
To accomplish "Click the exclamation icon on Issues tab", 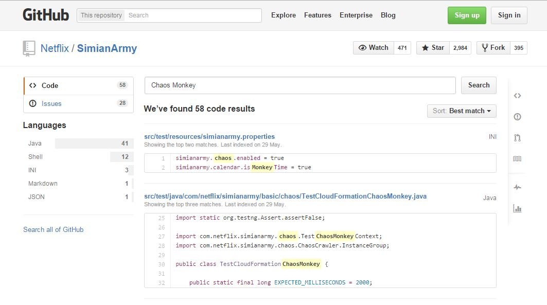I will [x=32, y=103].
